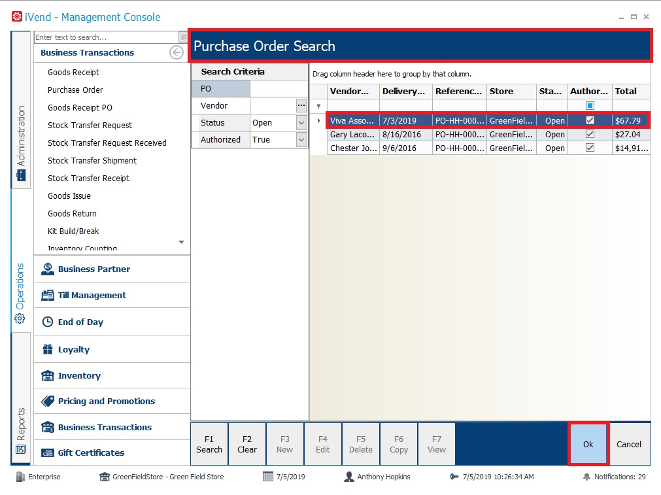
Task: Click the filter row pin icon
Action: pos(318,106)
